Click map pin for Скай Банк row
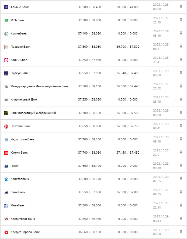Screen dimensions: 187x239 [181, 192]
